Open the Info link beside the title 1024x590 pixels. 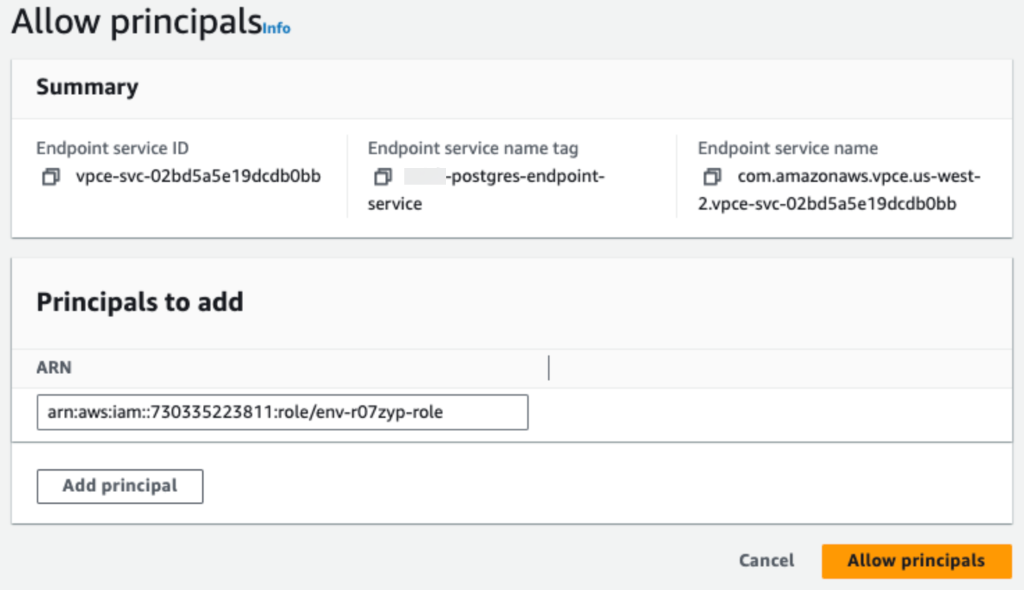(276, 28)
